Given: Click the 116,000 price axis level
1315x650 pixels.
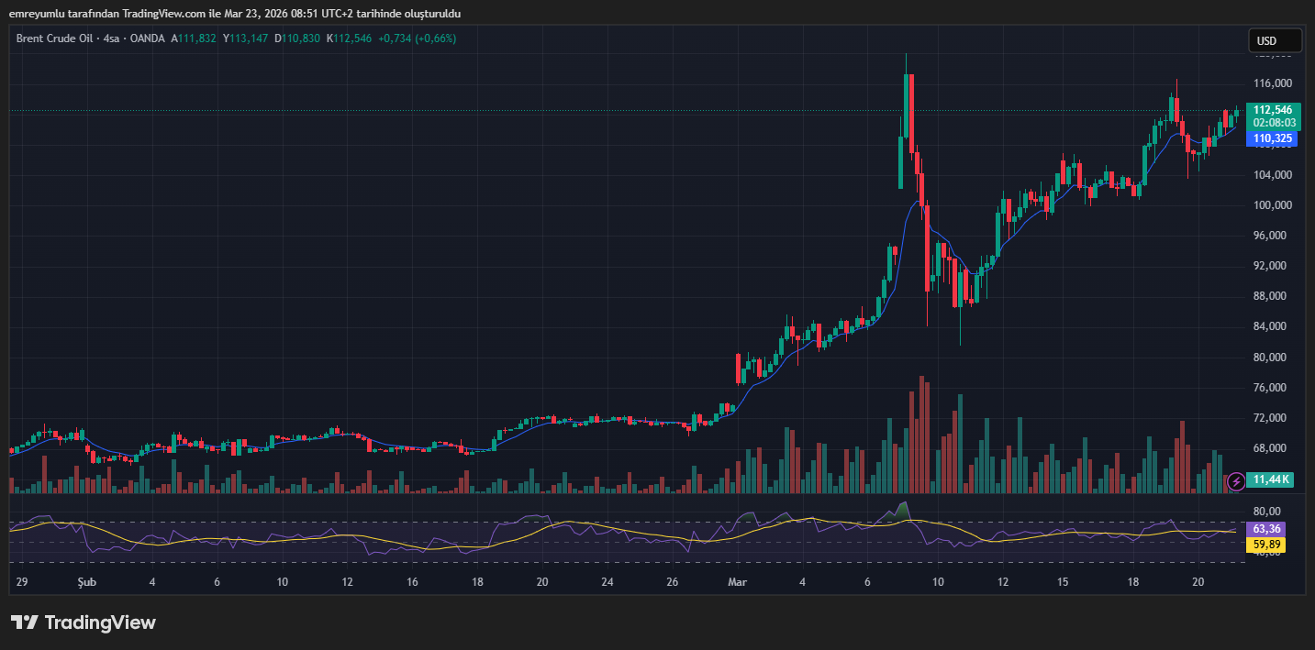Looking at the screenshot, I should click(x=1272, y=83).
